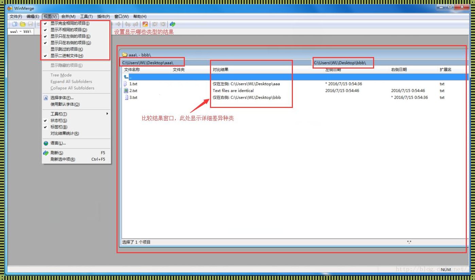475x280 pixels.
Task: Click left path C:\Users\WL\Desktop\aaa\ header
Action: pyautogui.click(x=148, y=63)
